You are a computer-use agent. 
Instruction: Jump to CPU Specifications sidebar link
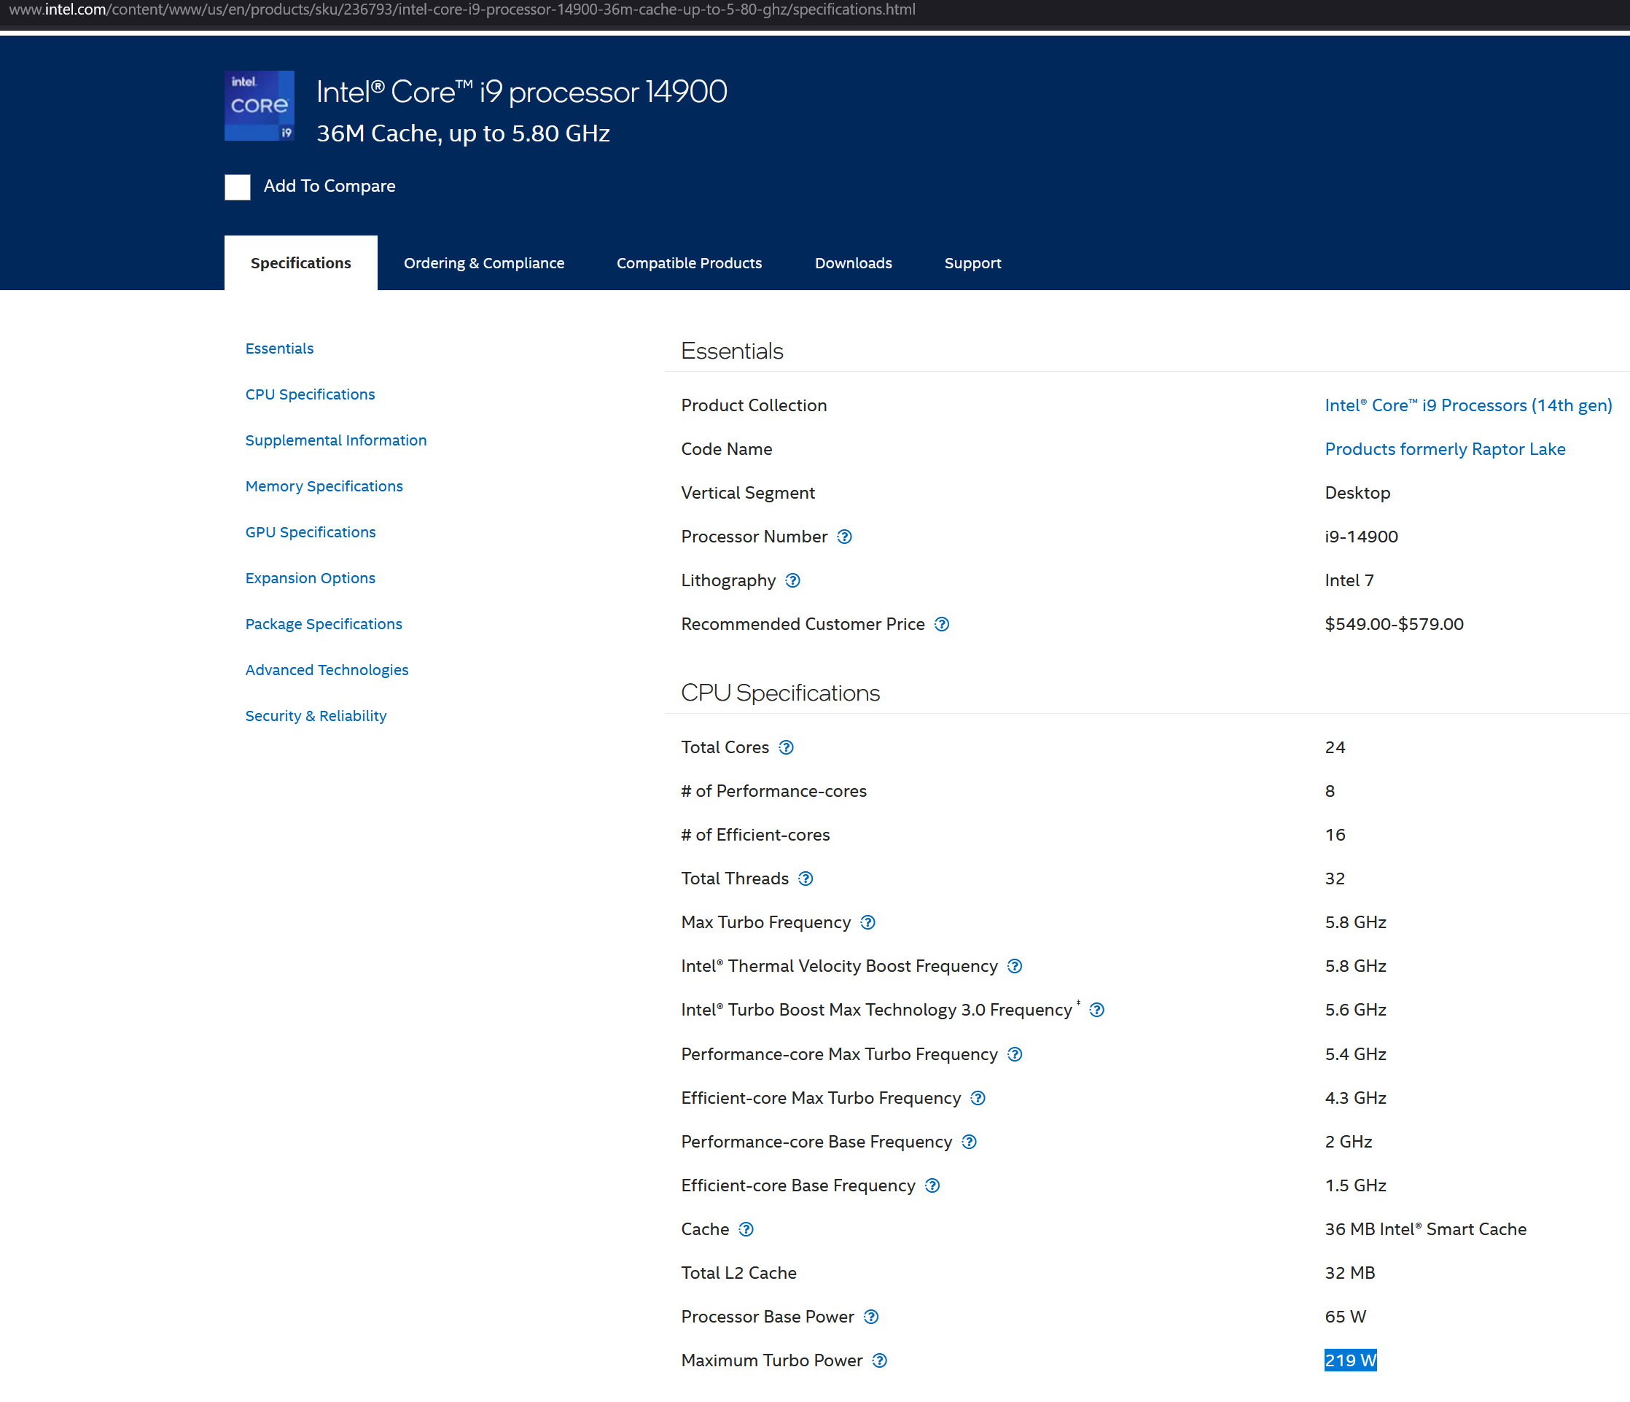click(310, 395)
